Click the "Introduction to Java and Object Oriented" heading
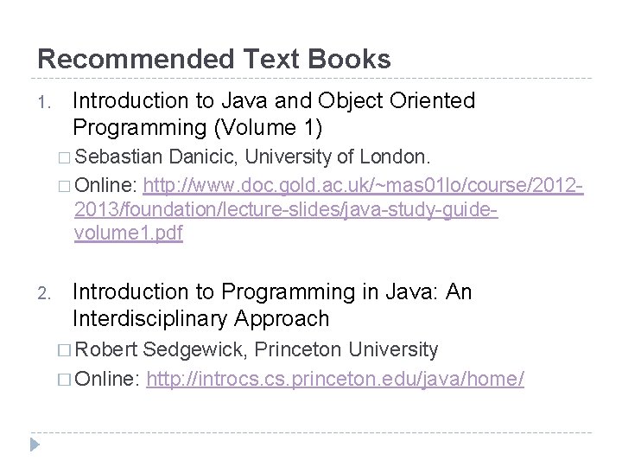 [x=274, y=101]
